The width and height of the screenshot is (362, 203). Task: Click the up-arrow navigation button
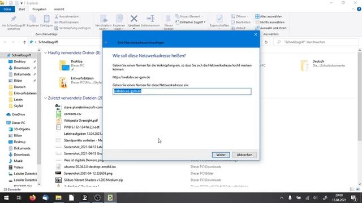point(24,42)
